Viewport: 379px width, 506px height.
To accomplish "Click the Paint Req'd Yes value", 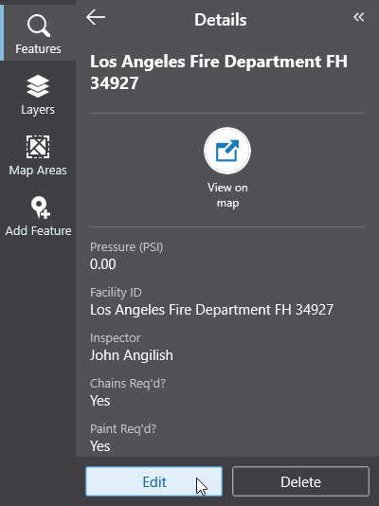I will (100, 446).
